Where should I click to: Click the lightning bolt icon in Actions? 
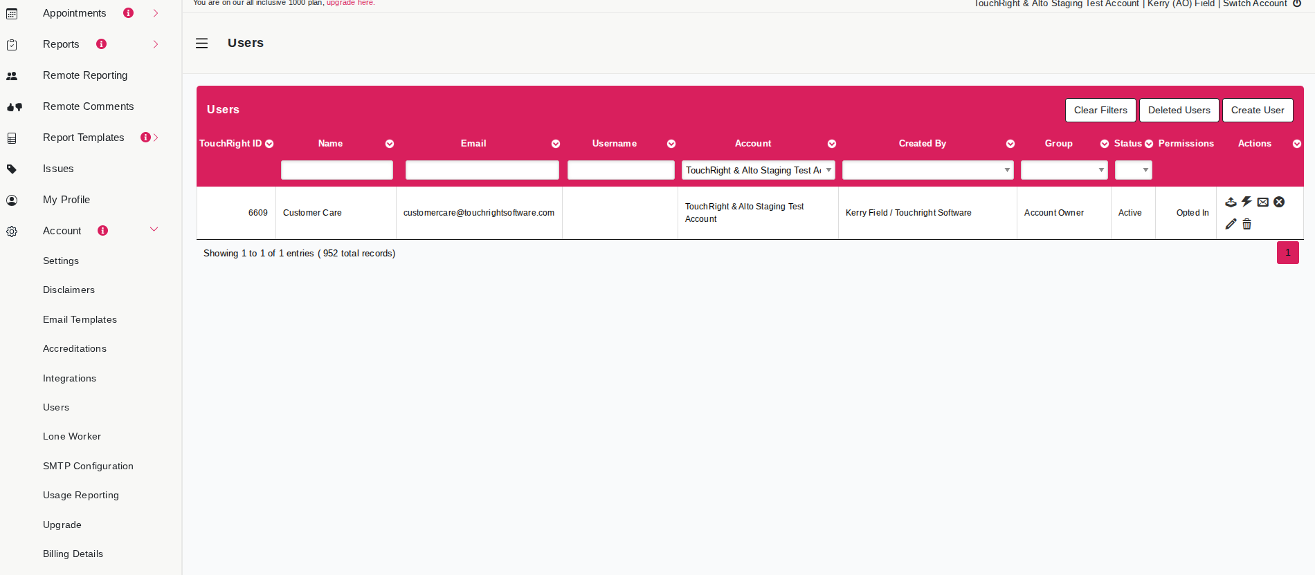point(1246,202)
